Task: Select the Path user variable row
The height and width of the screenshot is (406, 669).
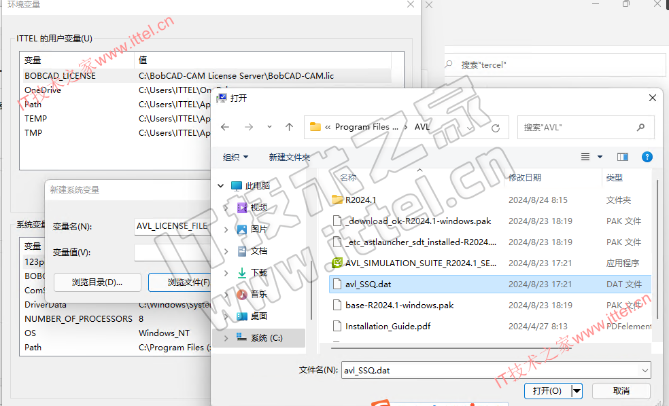Action: click(x=118, y=105)
